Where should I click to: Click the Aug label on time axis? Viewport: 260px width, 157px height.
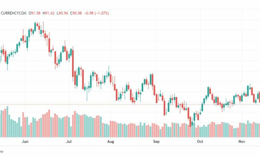(111, 142)
